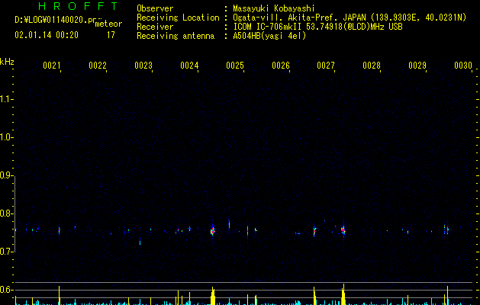
Task: Click the 0025 time marker
Action: (x=235, y=66)
